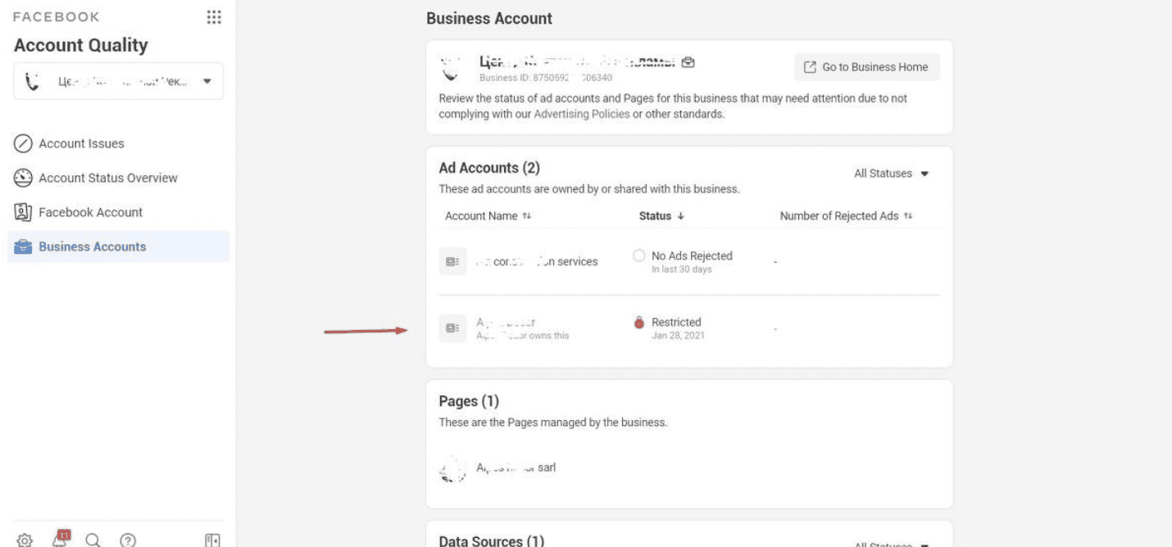Click the ad account icon beside 'services' row

click(x=452, y=261)
